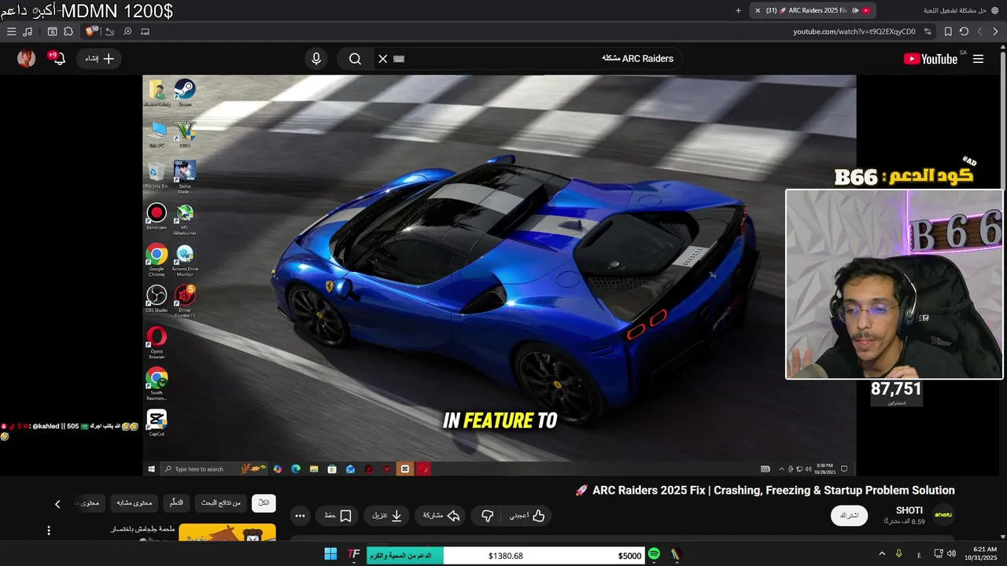Select the 'الكل' filter chip
Image resolution: width=1007 pixels, height=566 pixels.
(264, 503)
